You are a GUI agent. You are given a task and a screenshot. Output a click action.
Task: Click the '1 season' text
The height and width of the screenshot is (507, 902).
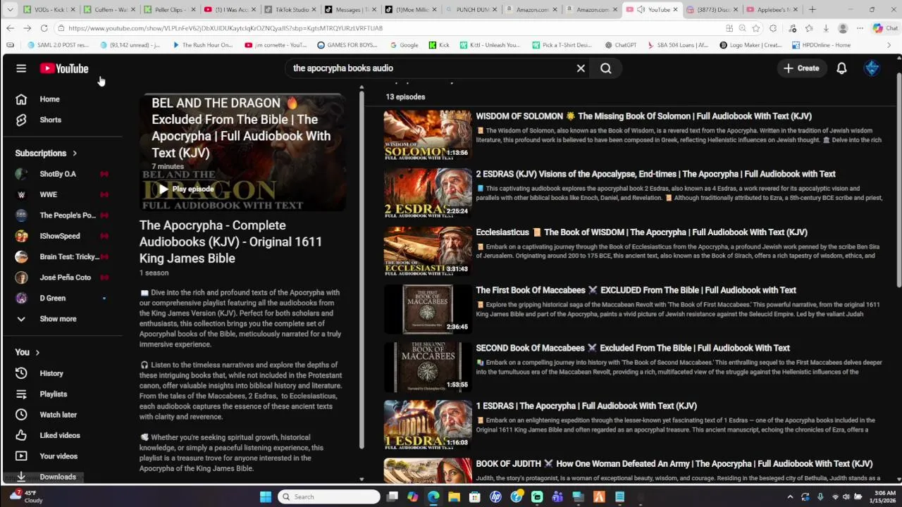coord(154,273)
